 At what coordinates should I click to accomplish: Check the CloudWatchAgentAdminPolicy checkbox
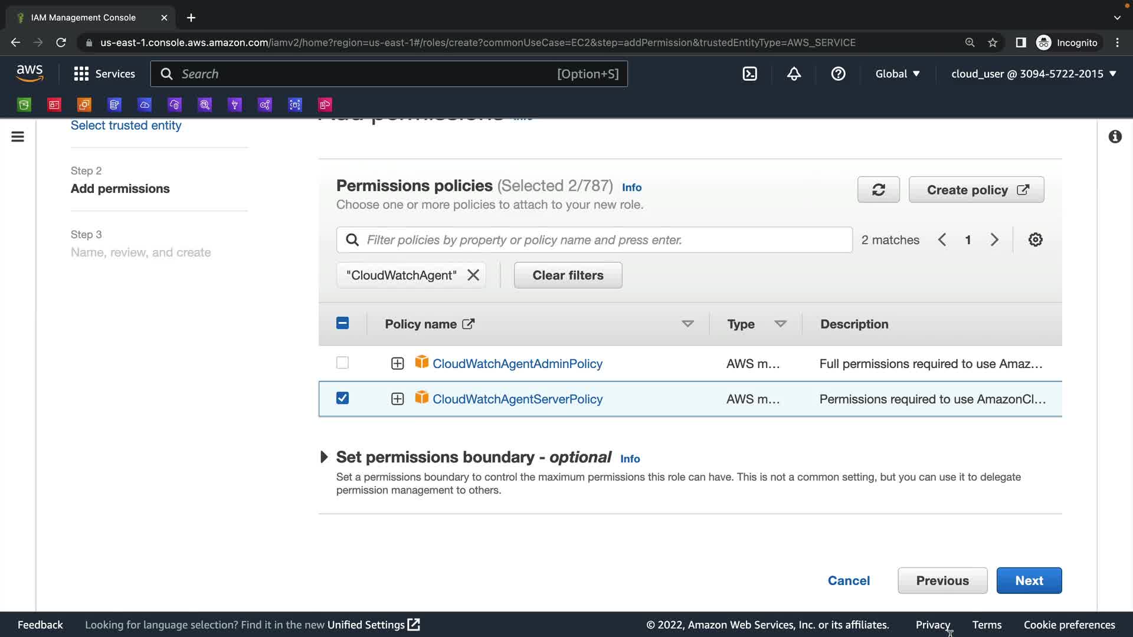tap(342, 363)
